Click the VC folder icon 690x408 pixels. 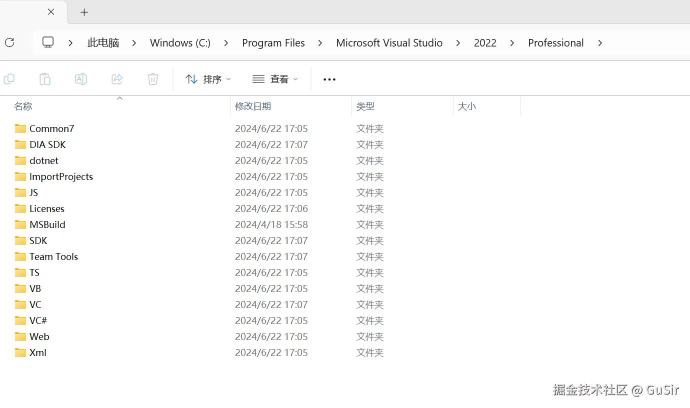[x=20, y=304]
